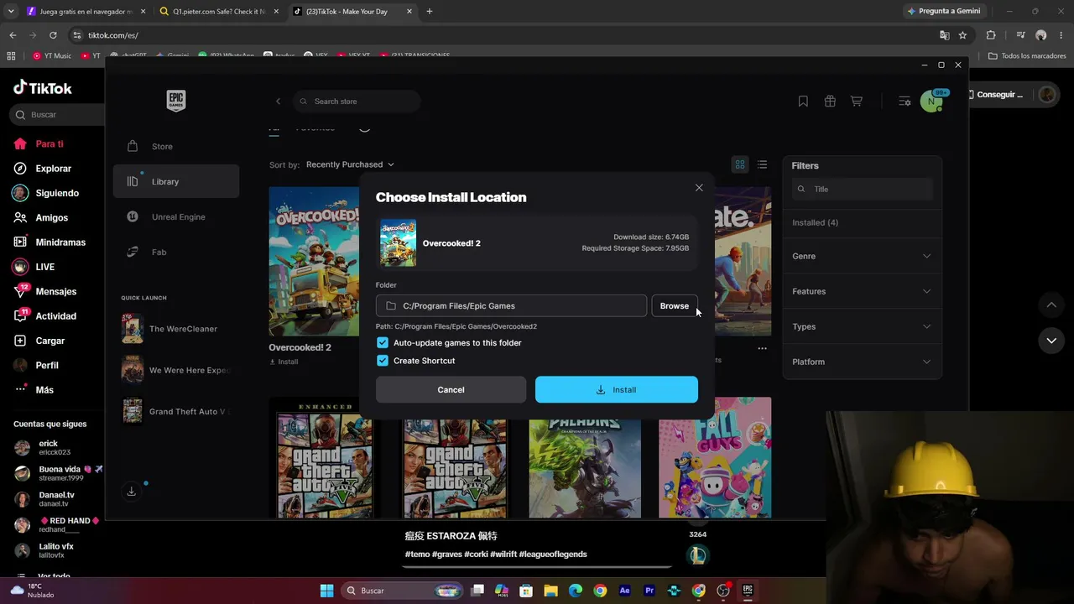Open Store in the Epic sidebar

[x=176, y=146]
